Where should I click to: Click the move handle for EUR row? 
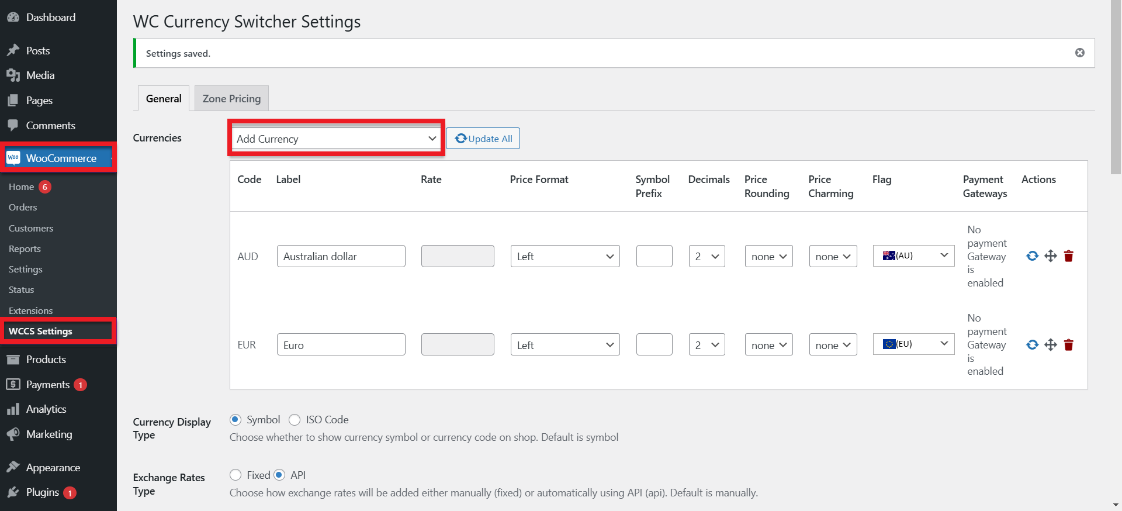(x=1051, y=345)
